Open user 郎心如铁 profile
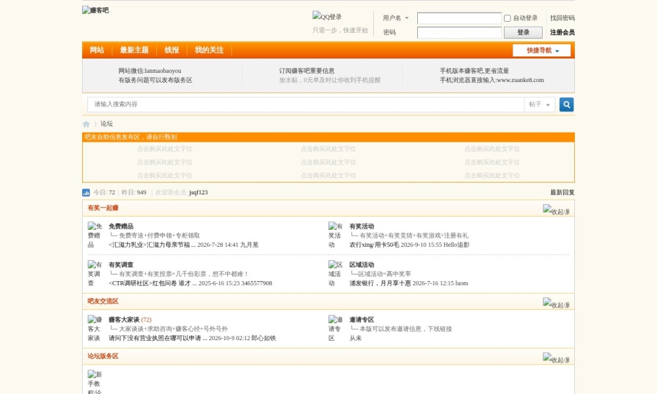This screenshot has width=657, height=394. click(263, 338)
